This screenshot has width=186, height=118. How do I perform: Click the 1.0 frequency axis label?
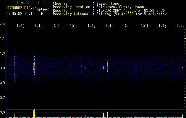tap(2, 53)
